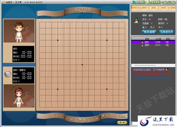The image size is (177, 127).
Task: Click the girl player avatar
Action: [19, 96]
